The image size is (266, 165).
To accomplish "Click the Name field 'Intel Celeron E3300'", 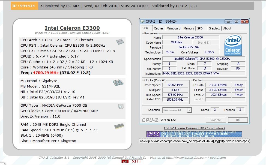I will coord(191,37).
